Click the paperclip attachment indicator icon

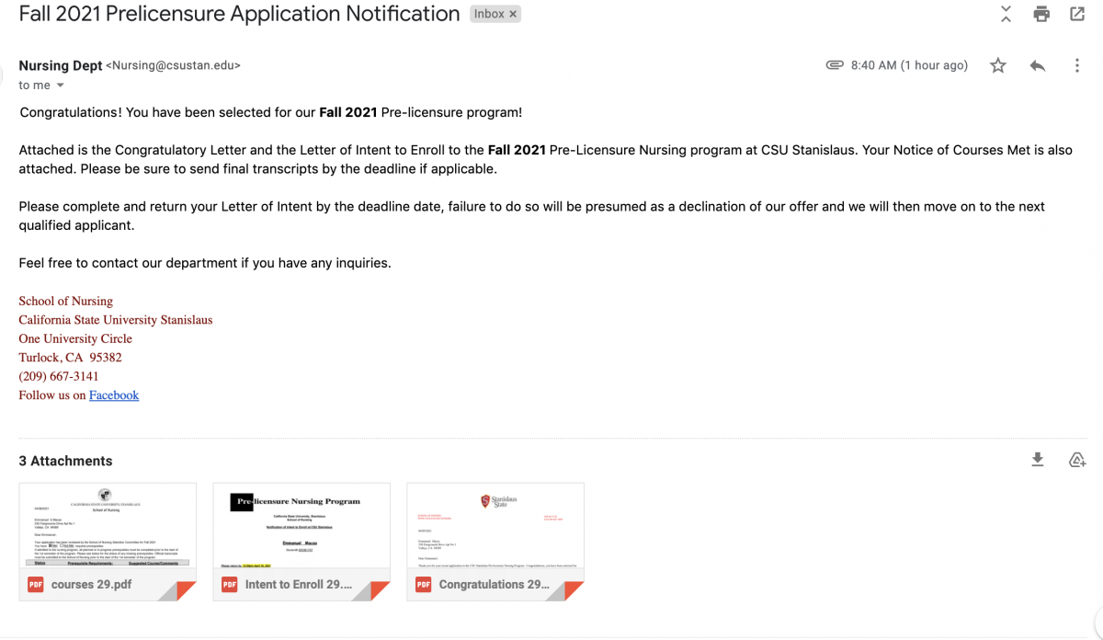pyautogui.click(x=835, y=65)
